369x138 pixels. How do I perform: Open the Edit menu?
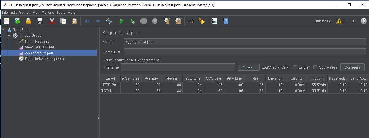14,13
